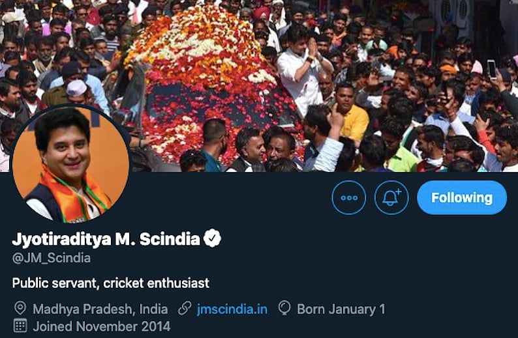Toggle notifications with the bell icon

tap(391, 197)
